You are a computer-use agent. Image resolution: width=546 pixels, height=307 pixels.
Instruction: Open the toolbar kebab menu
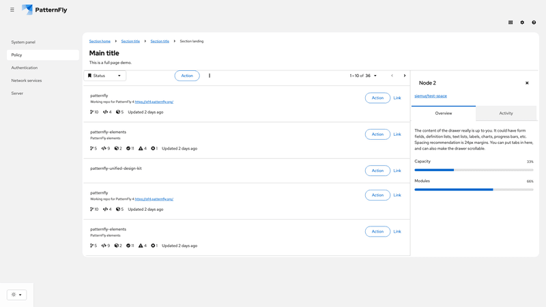click(x=210, y=76)
